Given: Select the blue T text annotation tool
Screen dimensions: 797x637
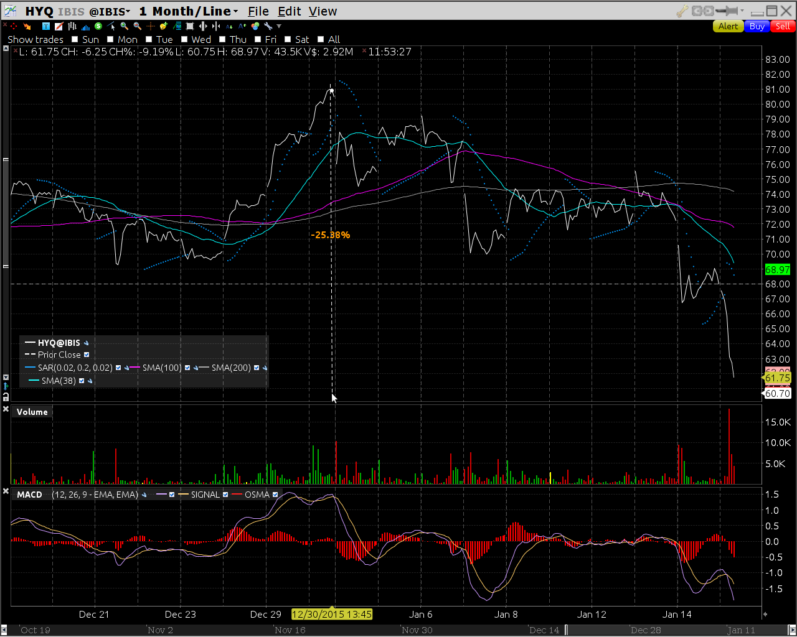Looking at the screenshot, I should (46, 26).
